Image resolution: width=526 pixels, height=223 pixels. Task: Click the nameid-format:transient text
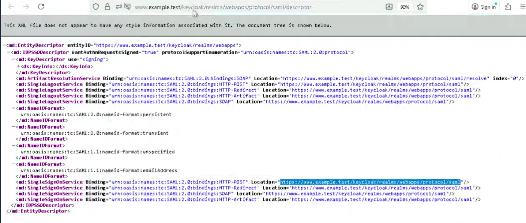tap(94, 133)
